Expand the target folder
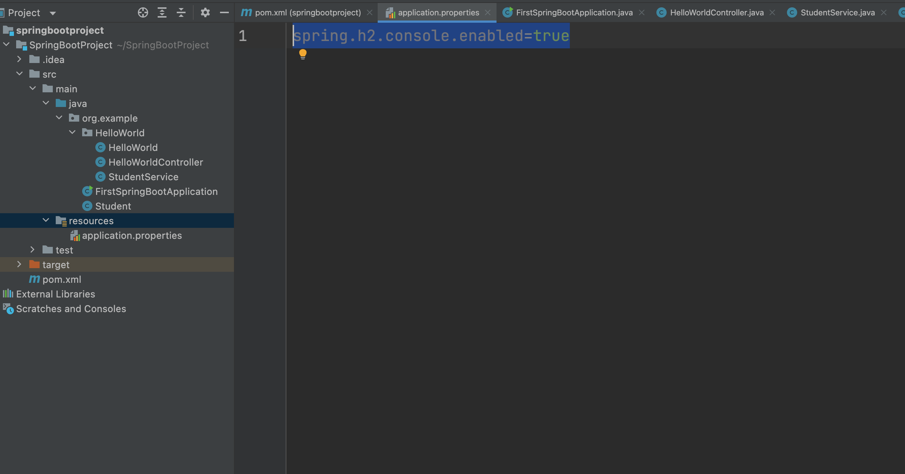This screenshot has width=905, height=474. coord(19,264)
